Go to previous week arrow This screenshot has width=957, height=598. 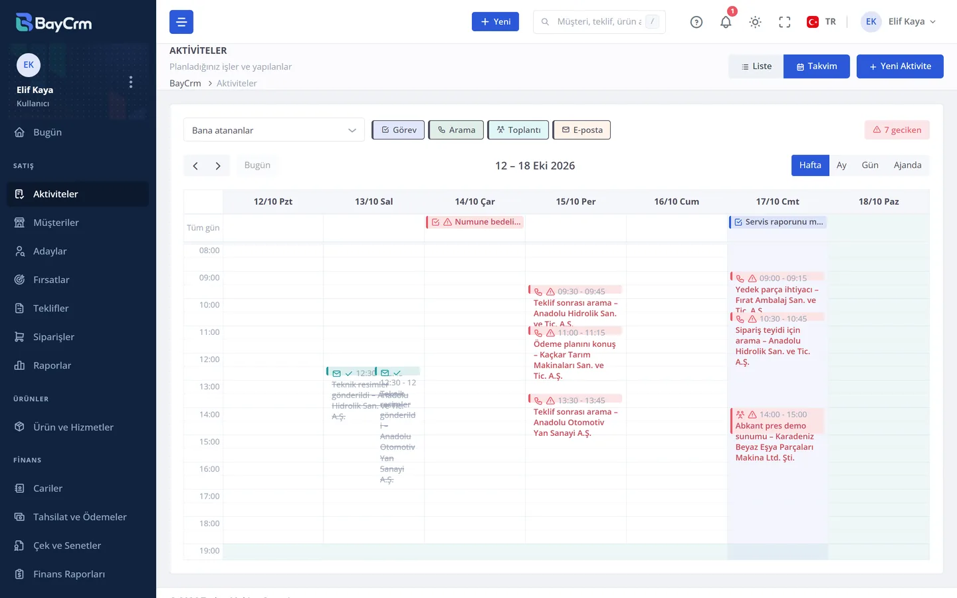(x=195, y=166)
